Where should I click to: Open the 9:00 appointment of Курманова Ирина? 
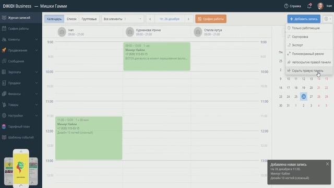tap(157, 56)
